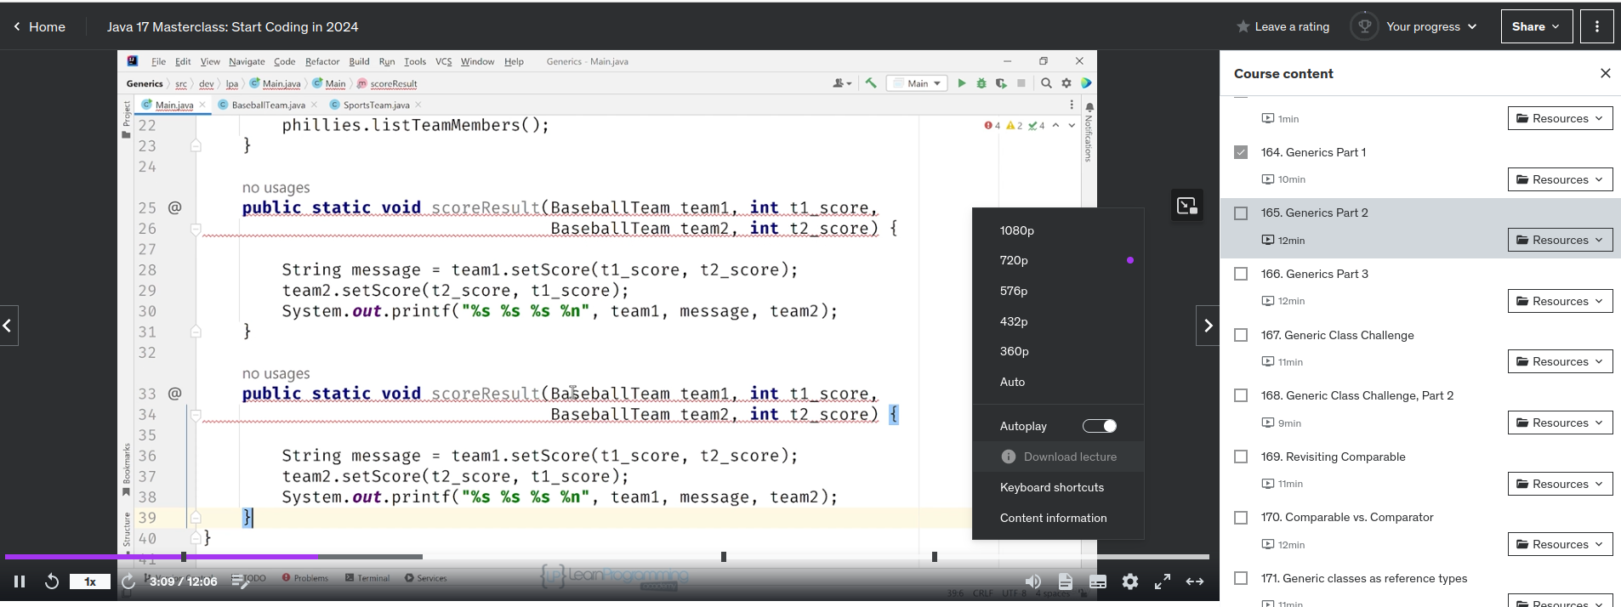Mute the video volume

pos(1033,581)
